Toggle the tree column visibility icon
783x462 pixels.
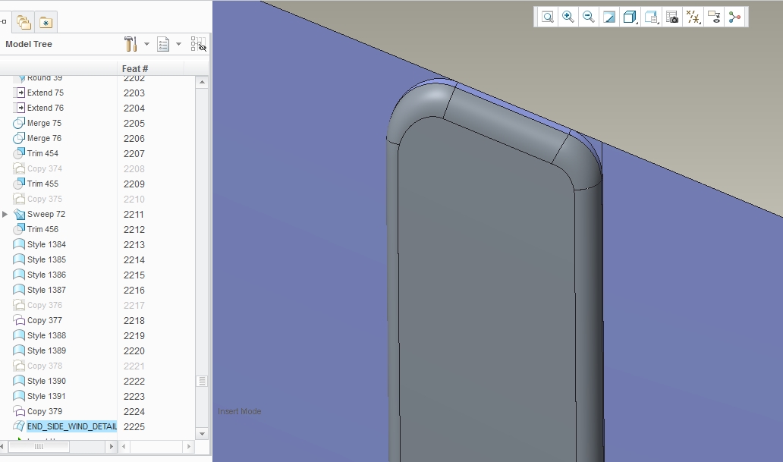(199, 44)
